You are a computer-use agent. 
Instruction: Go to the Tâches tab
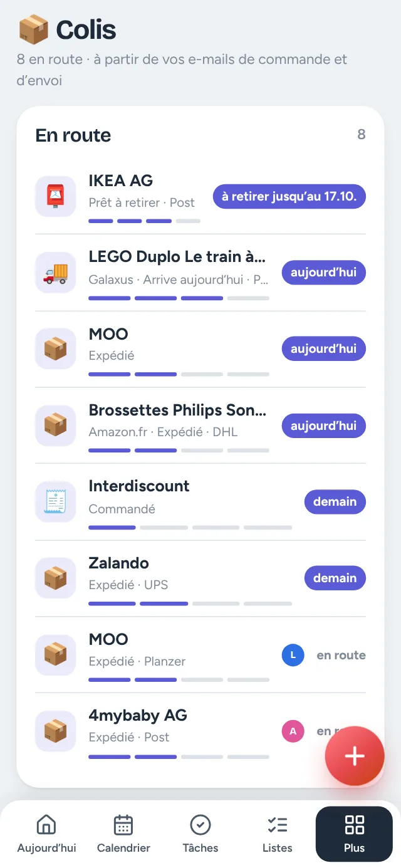[200, 834]
